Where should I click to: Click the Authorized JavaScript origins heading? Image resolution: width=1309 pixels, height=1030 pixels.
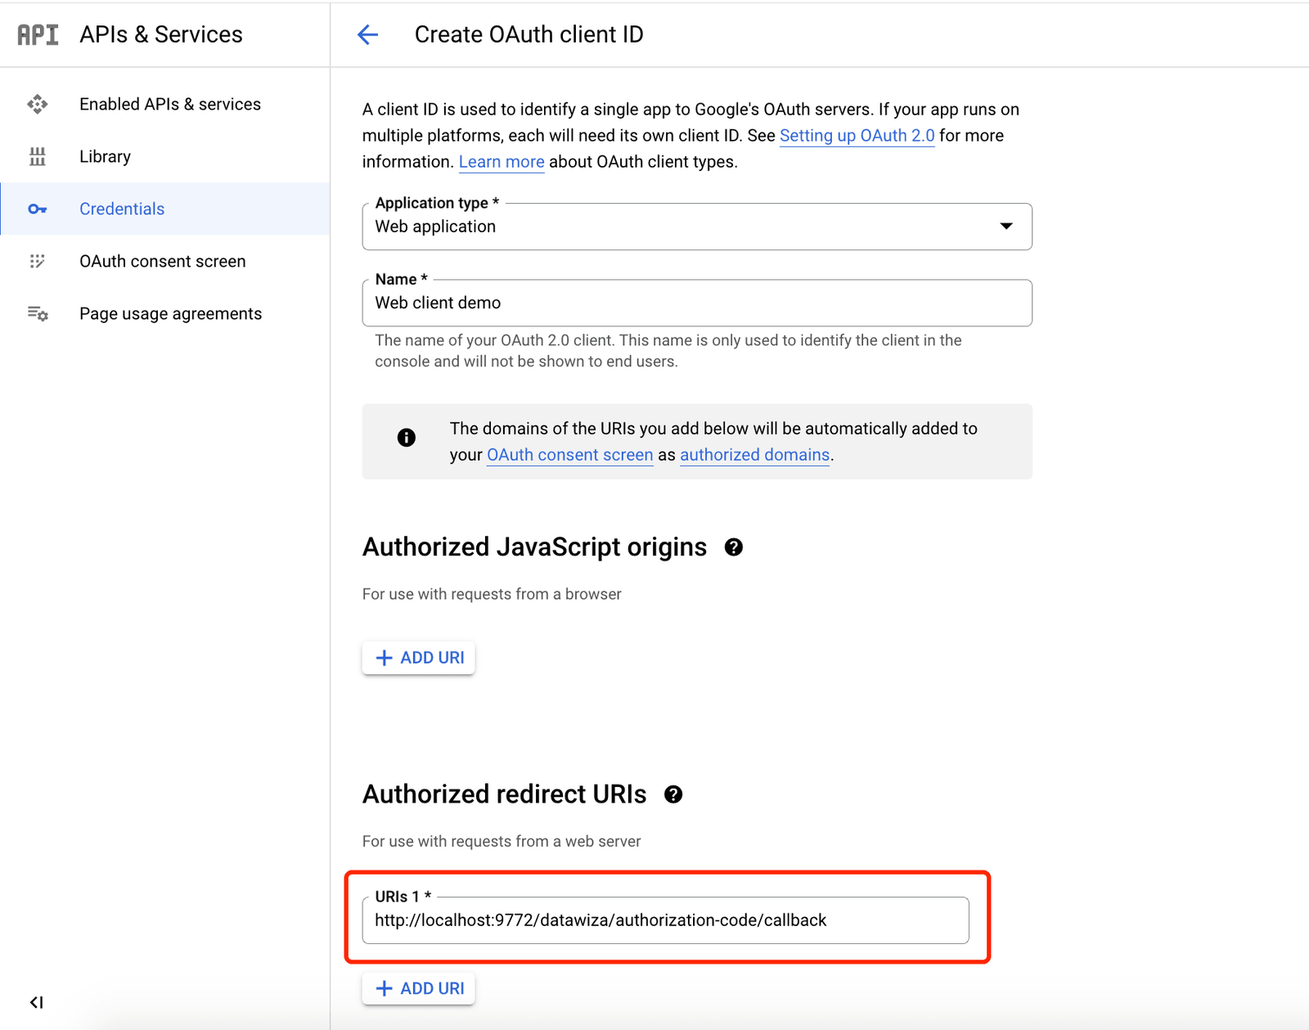(534, 547)
